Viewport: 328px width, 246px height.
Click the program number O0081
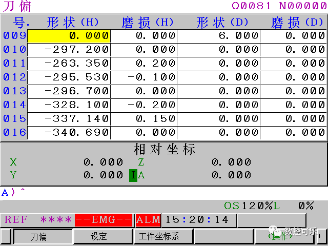252,6
